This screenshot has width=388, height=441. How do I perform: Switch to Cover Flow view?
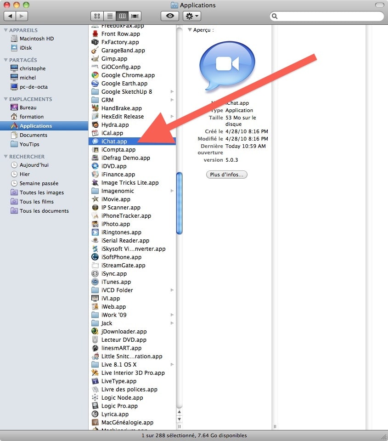click(x=135, y=16)
